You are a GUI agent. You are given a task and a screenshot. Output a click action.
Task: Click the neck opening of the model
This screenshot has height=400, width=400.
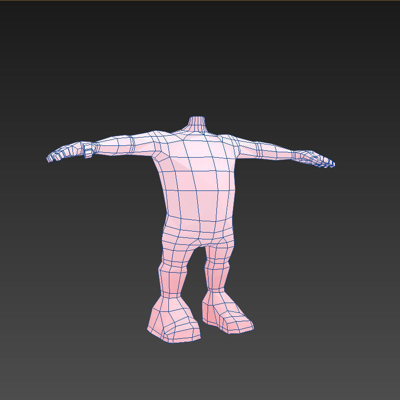(197, 118)
